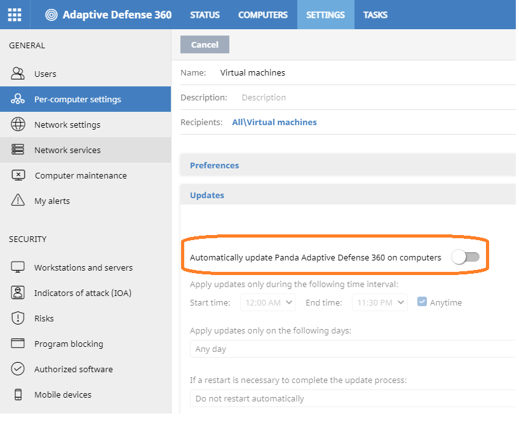This screenshot has height=444, width=519.
Task: Click the Risks shield icon
Action: 18,318
